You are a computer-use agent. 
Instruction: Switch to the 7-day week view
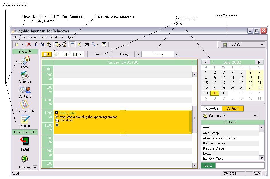(x=57, y=54)
